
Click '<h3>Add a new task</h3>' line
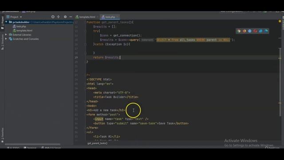pos(106,110)
